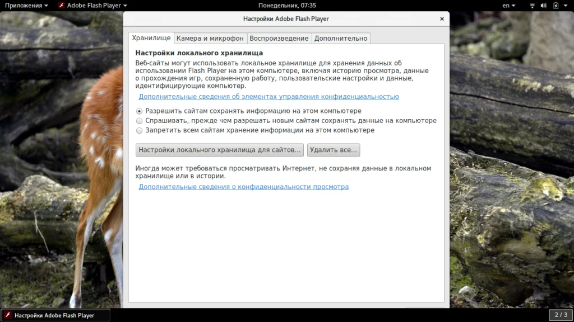Click the Удалить все... button
The image size is (574, 322).
(334, 150)
